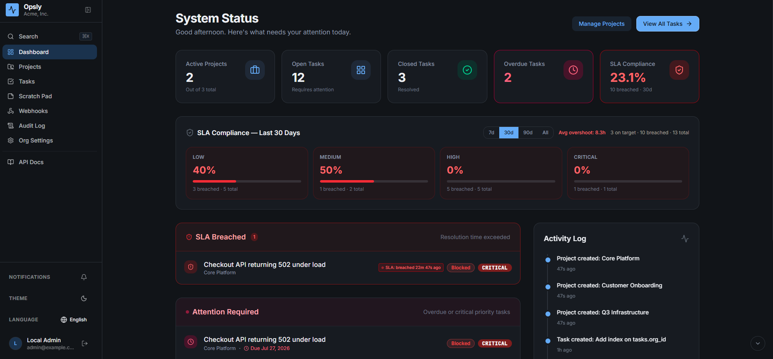The height and width of the screenshot is (359, 773).
Task: Click the Org Settings gear icon
Action: pos(11,140)
